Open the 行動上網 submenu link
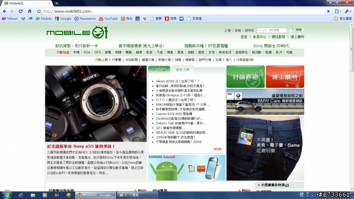The height and width of the screenshot is (199, 354). 101,60
